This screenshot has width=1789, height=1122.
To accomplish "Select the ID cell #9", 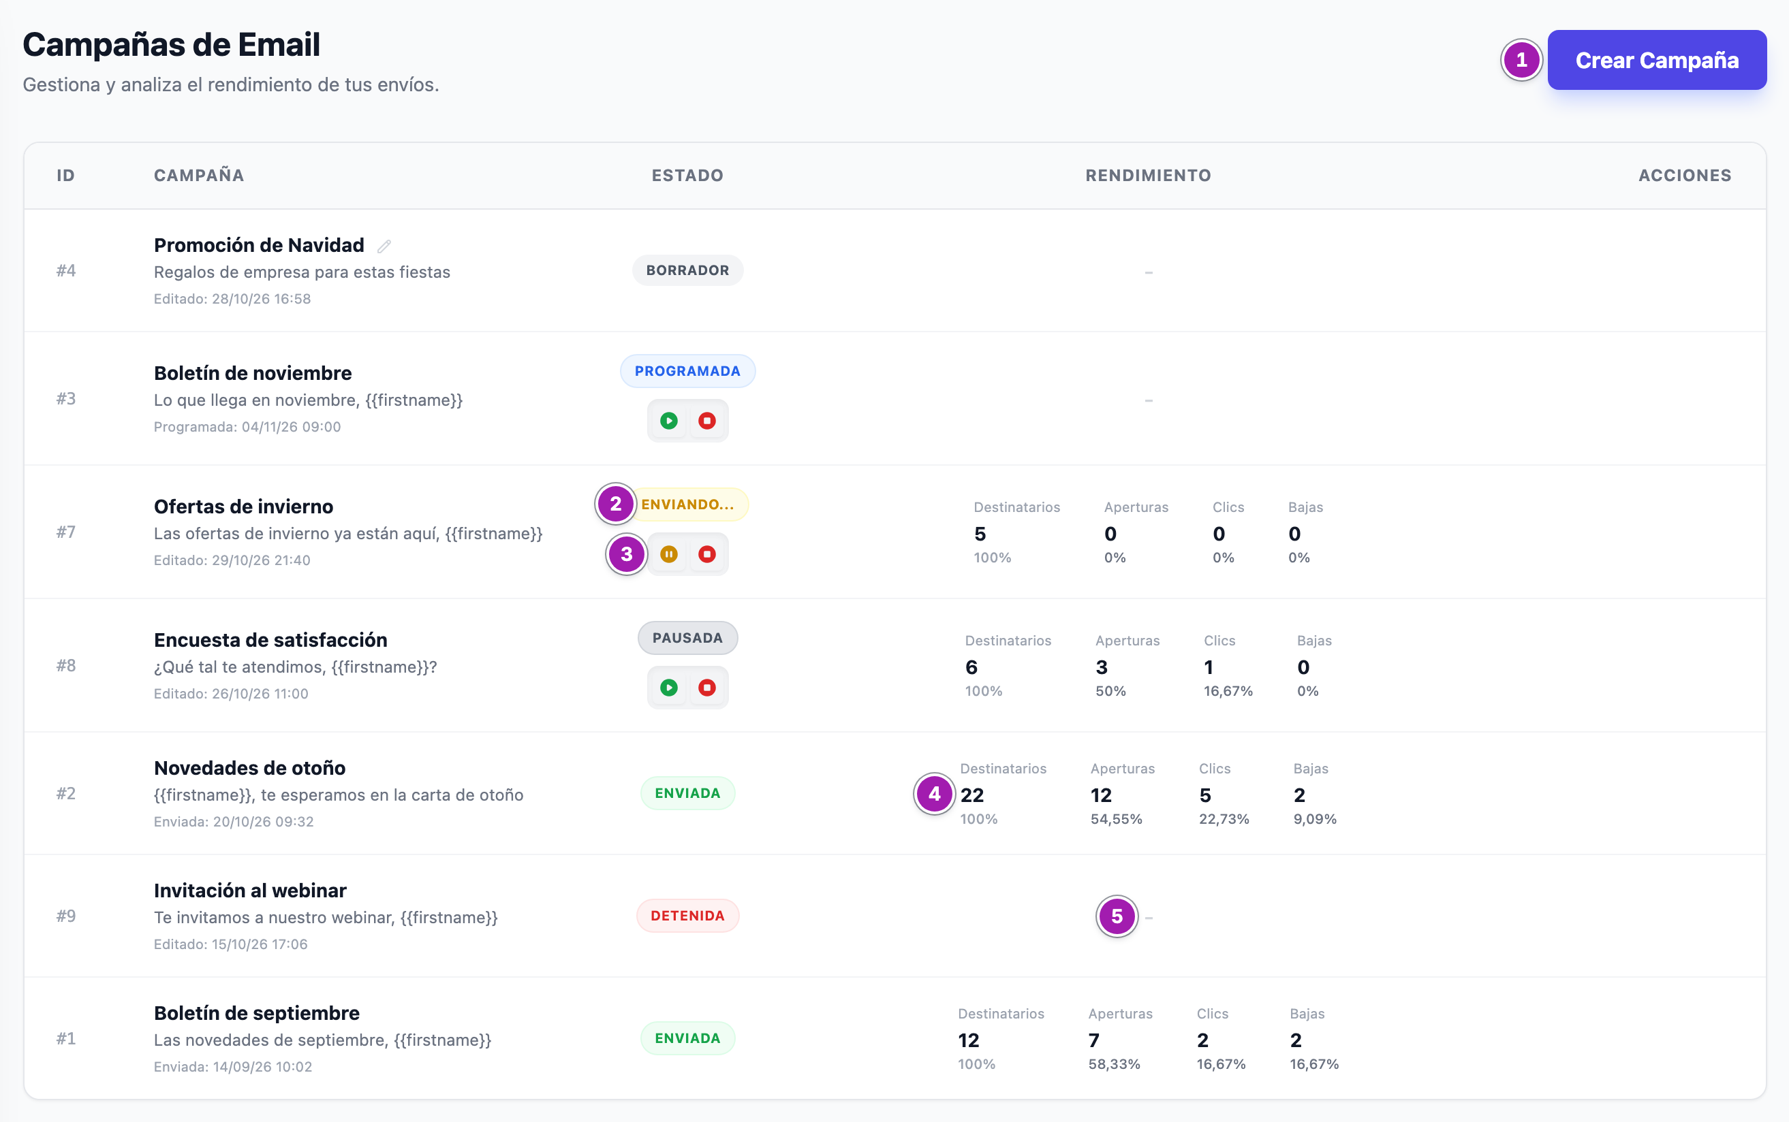I will [66, 916].
